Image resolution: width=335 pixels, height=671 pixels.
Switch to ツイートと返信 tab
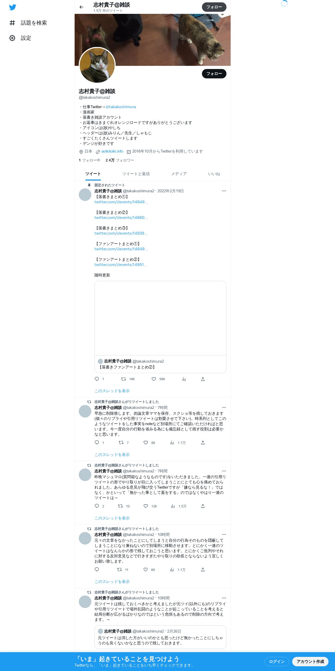click(x=136, y=174)
